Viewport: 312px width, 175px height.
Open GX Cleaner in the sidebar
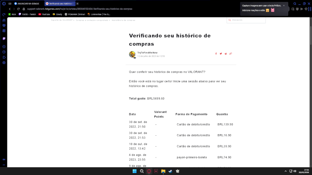4,20
